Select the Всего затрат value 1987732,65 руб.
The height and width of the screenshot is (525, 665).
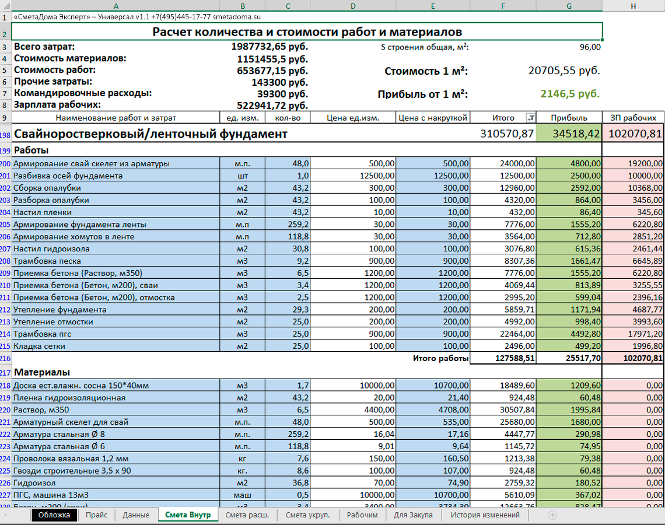tap(269, 47)
